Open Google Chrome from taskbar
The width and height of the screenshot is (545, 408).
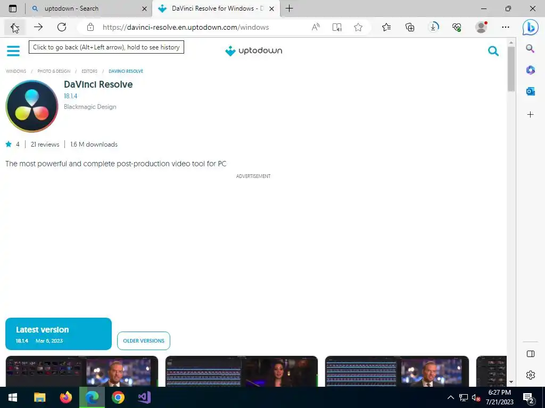pos(118,397)
